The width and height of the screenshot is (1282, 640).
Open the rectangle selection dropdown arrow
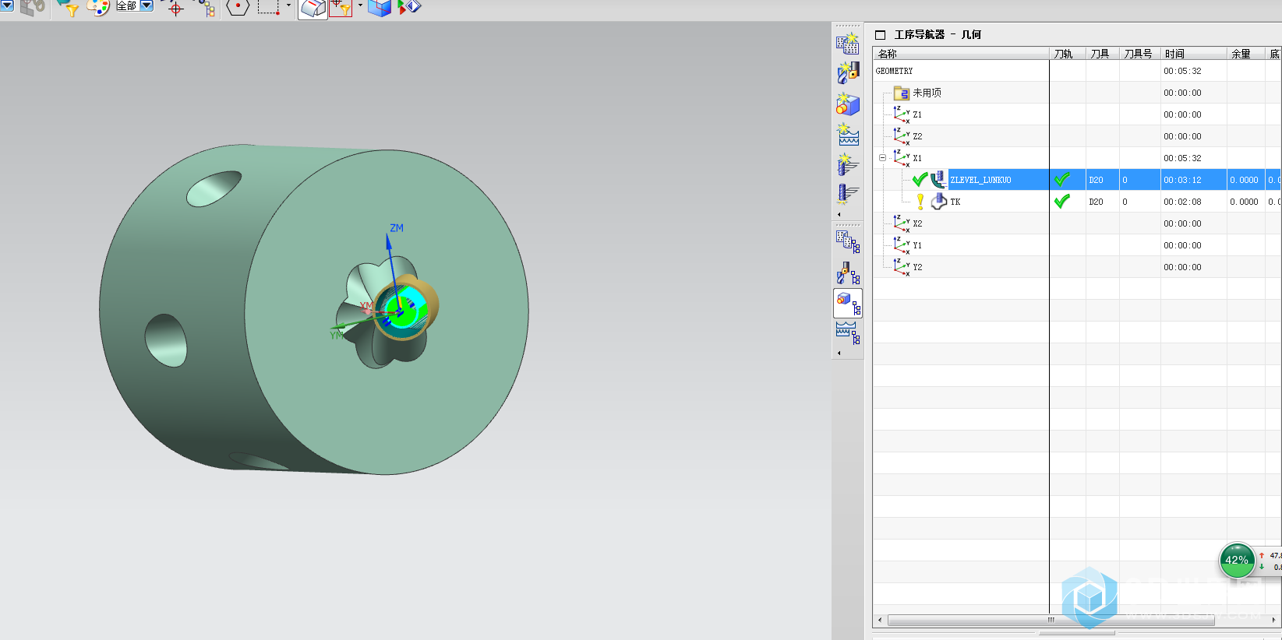tap(288, 6)
